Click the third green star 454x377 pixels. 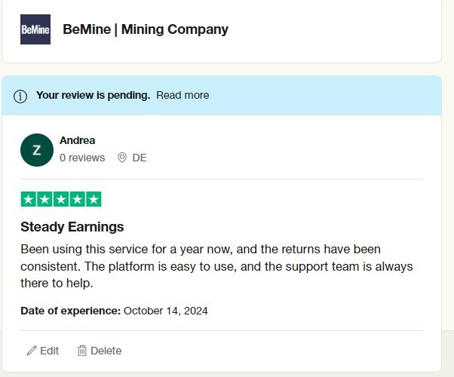point(61,199)
